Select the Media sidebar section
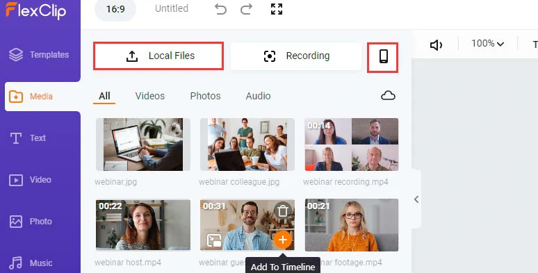 pos(42,97)
